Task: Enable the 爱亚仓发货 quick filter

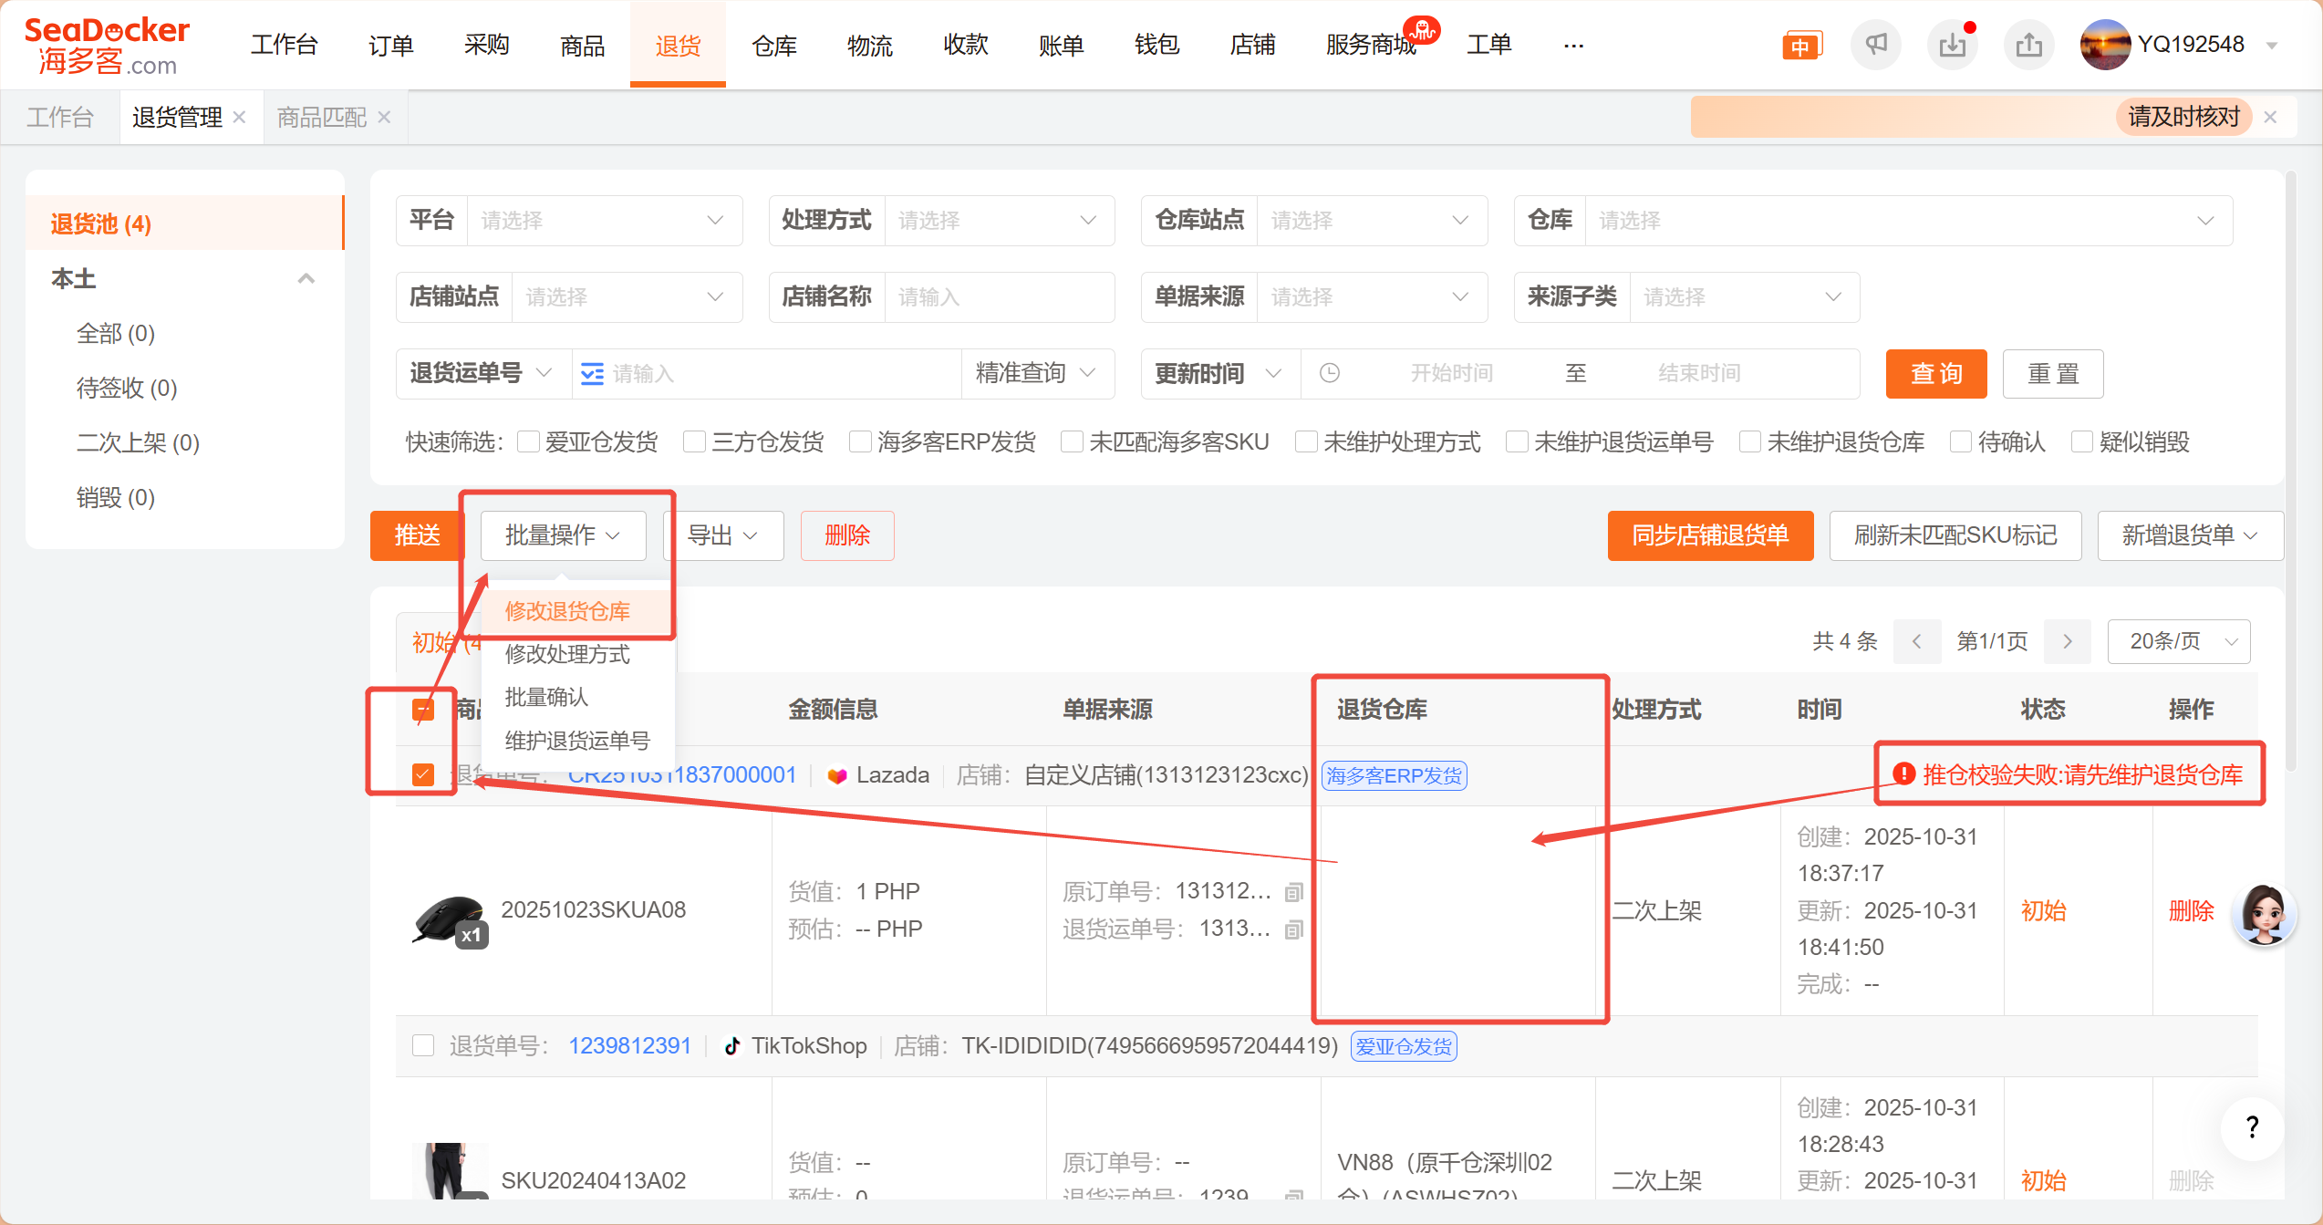Action: point(528,442)
